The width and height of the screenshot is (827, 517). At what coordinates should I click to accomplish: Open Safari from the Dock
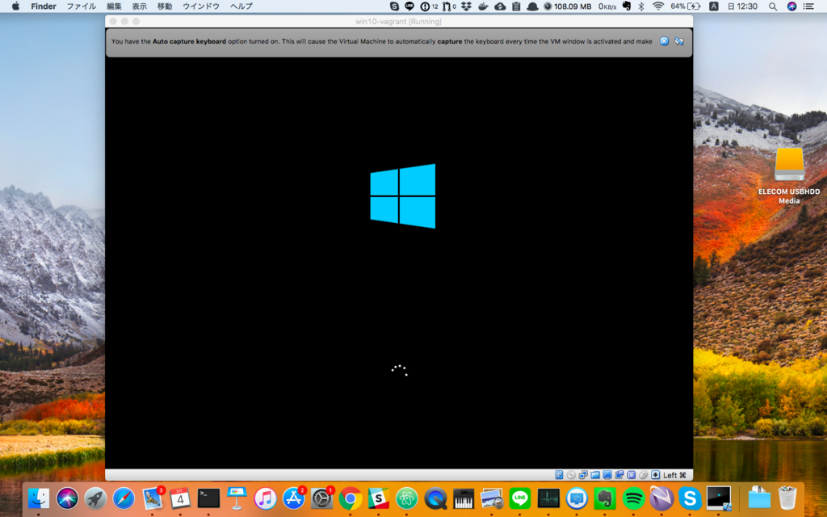click(124, 498)
